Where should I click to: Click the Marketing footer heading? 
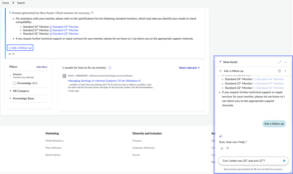point(52,133)
